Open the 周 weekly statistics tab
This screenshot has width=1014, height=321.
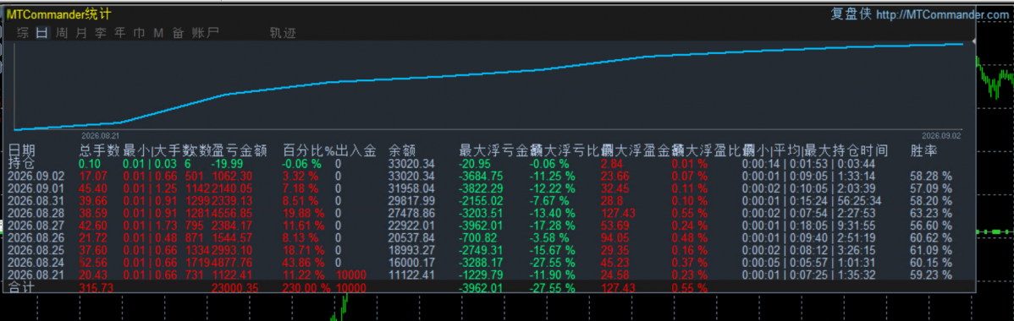[x=62, y=33]
